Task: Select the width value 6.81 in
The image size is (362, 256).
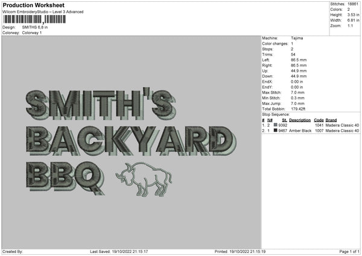Action: pyautogui.click(x=354, y=21)
